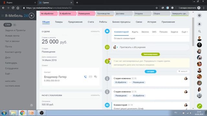Call contact Владимир Питер via phone icon
This screenshot has height=116, width=207.
pos(85,77)
